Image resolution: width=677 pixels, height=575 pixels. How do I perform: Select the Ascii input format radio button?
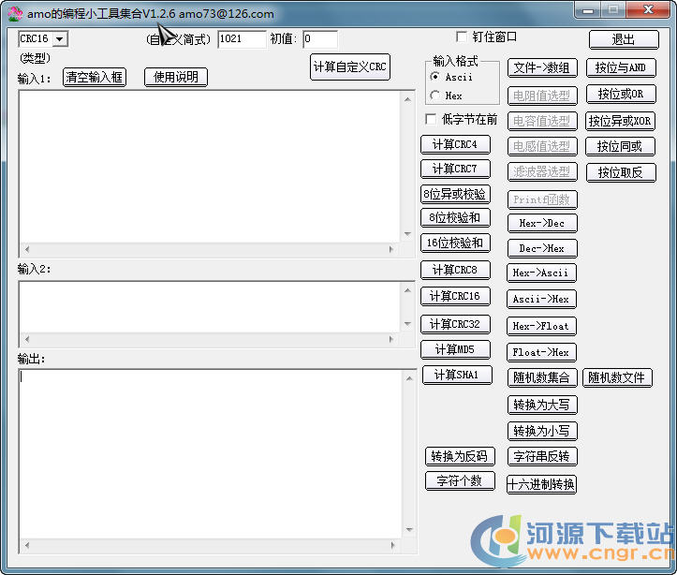click(435, 77)
